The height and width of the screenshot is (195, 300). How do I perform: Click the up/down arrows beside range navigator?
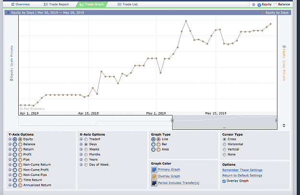coord(284,126)
